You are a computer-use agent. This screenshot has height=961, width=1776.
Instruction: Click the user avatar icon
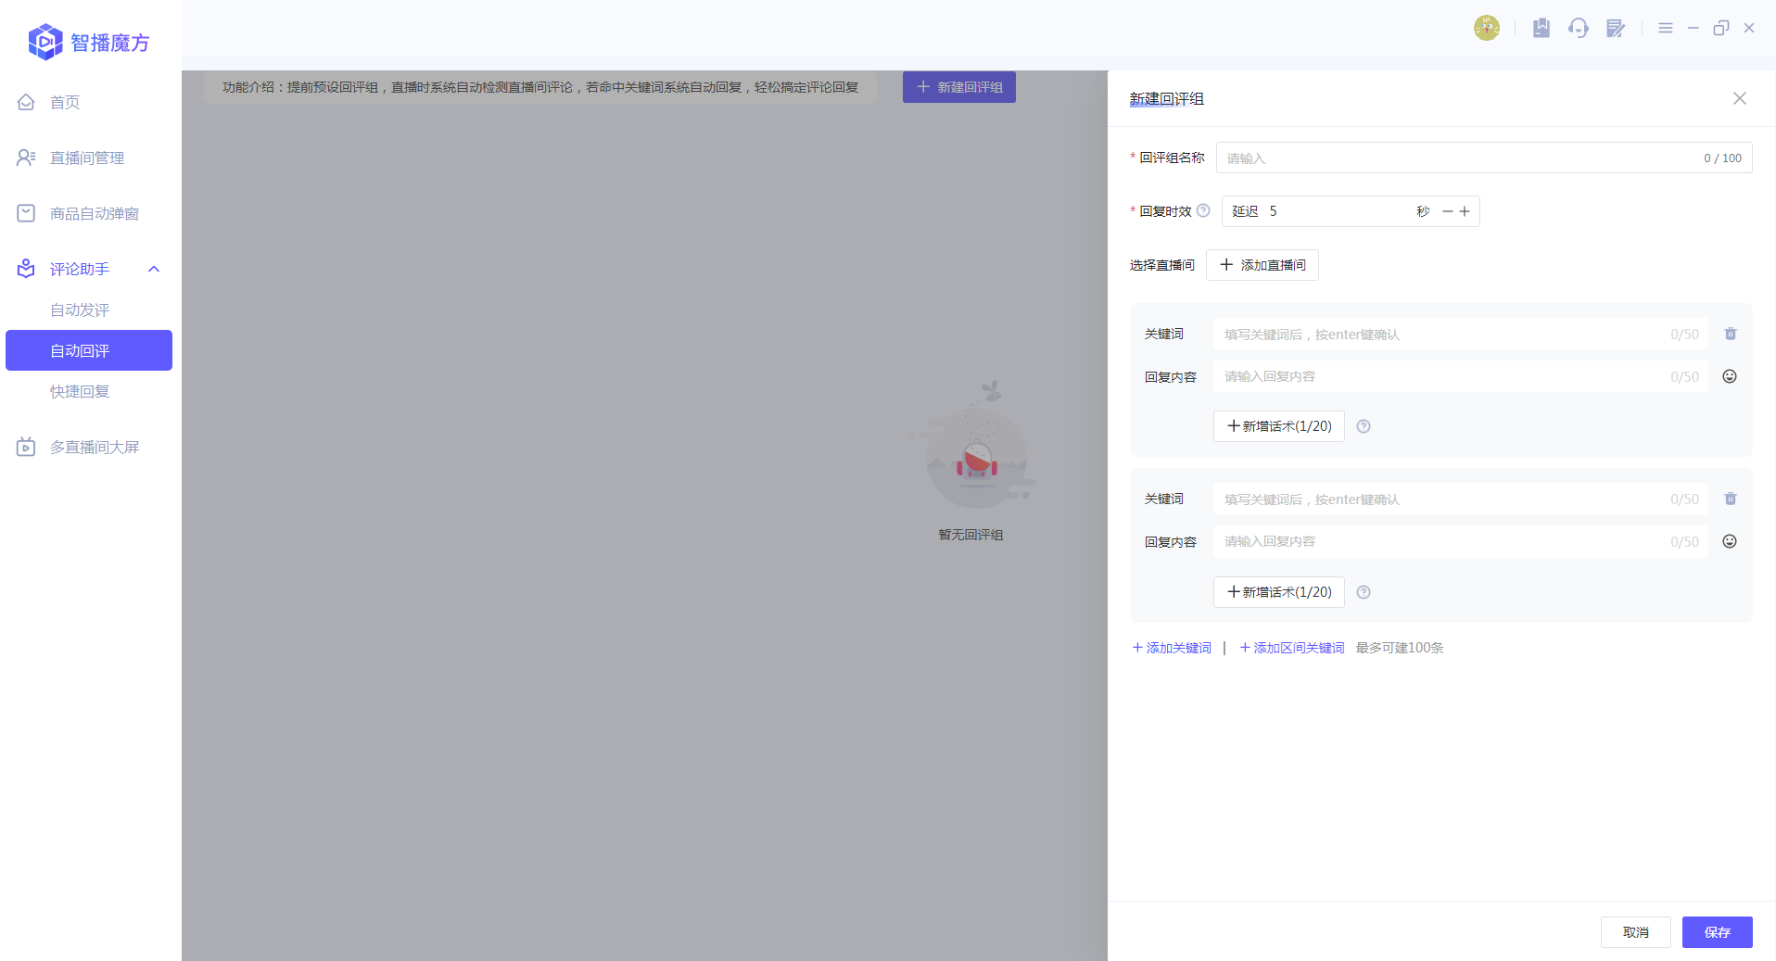click(x=1487, y=28)
